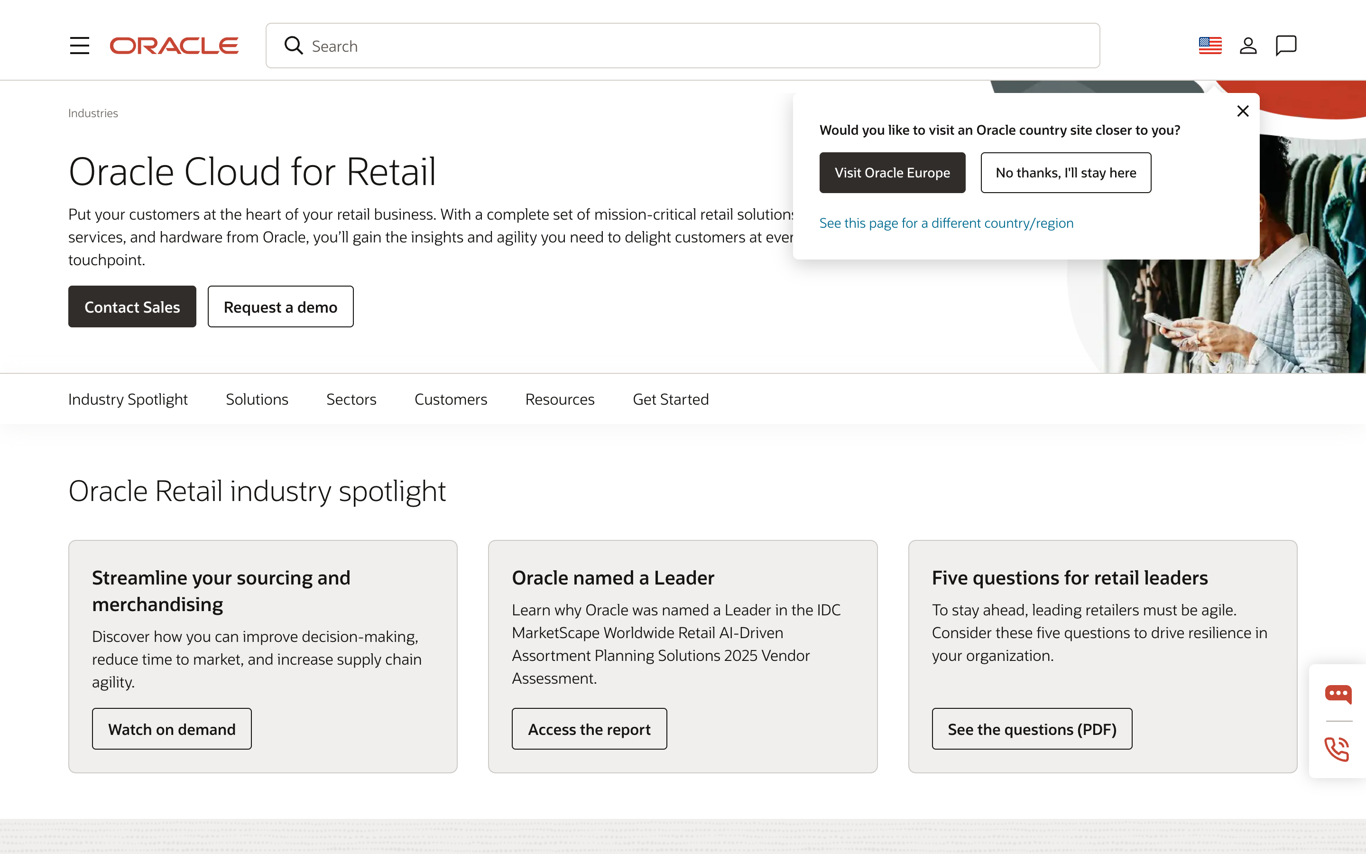Open country selector via US flag
The height and width of the screenshot is (854, 1366).
tap(1210, 46)
